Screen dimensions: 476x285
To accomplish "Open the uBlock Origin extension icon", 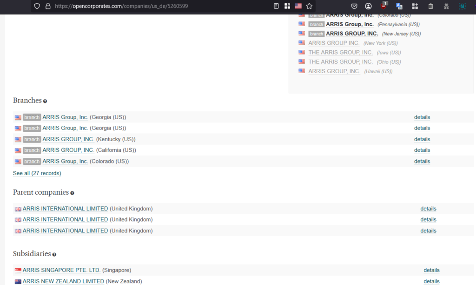I will point(384,6).
